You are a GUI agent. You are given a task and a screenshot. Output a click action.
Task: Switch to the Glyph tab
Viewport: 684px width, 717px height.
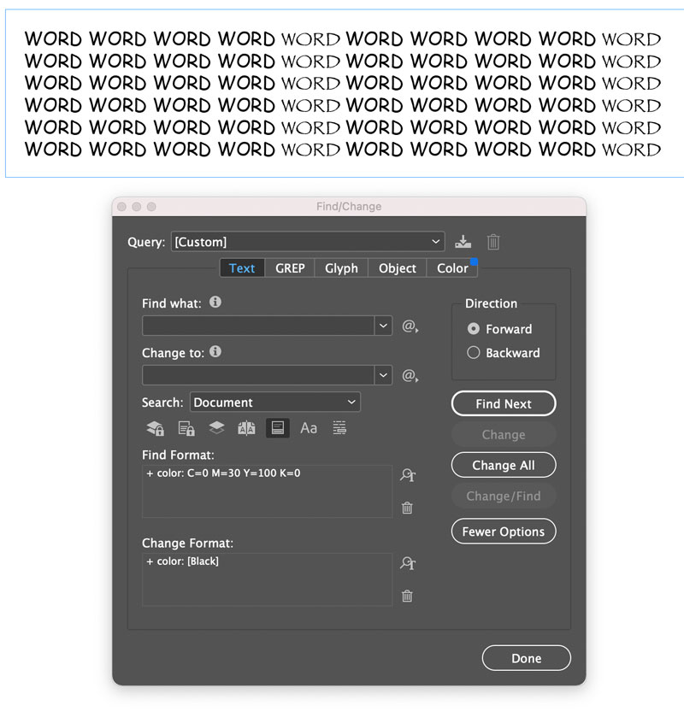(x=341, y=268)
